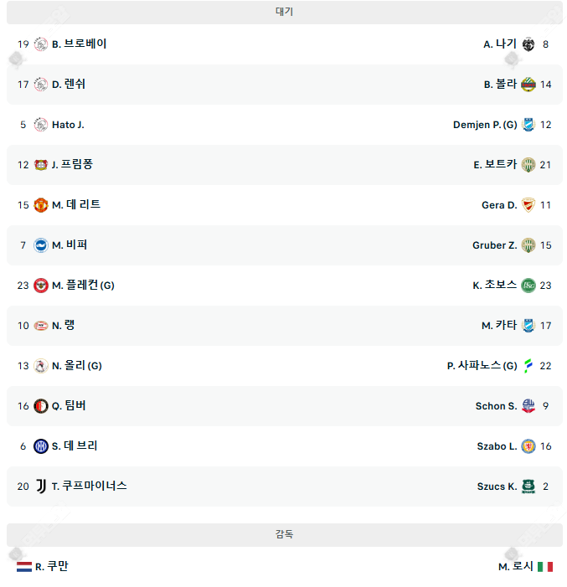Click the Italy flag beside M. 로시
567x587 pixels.
(x=545, y=567)
